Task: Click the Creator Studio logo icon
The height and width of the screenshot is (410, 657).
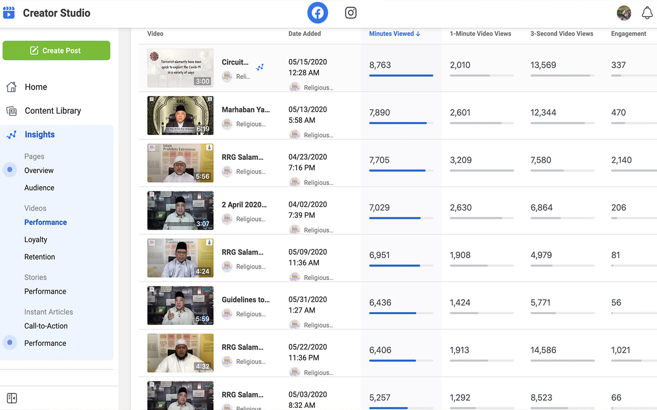Action: (x=9, y=13)
